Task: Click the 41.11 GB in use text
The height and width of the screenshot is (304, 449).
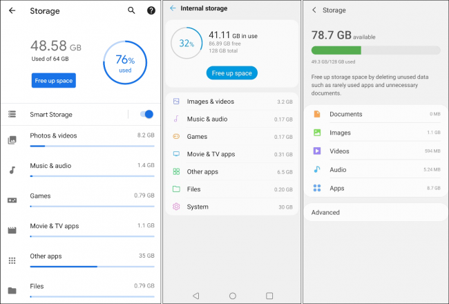Action: 233,35
